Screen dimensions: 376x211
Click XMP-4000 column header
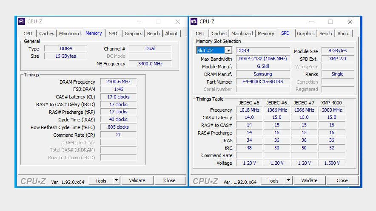(x=331, y=103)
